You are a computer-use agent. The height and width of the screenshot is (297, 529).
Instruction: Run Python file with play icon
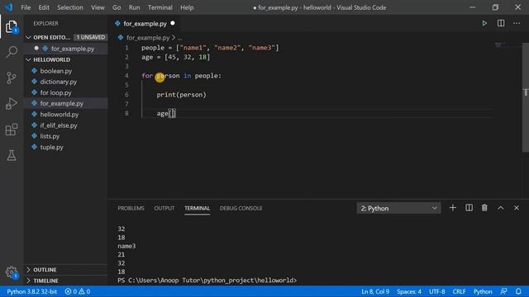484,23
